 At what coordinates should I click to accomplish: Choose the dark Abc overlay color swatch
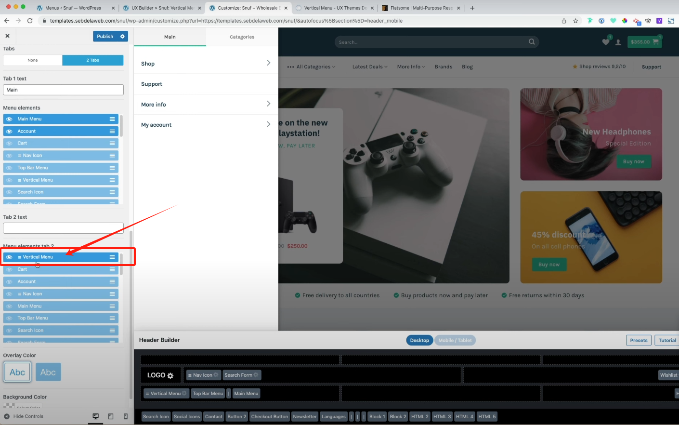(48, 372)
